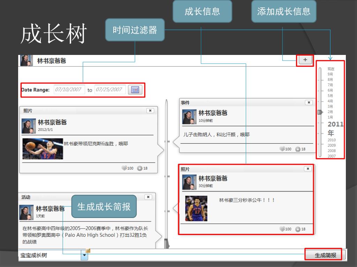Jump to 4月 on the timeline

pos(330,101)
